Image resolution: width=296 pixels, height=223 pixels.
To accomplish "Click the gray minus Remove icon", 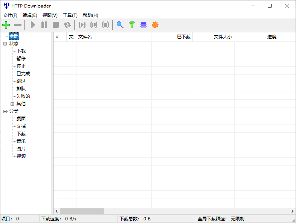I will (18, 25).
